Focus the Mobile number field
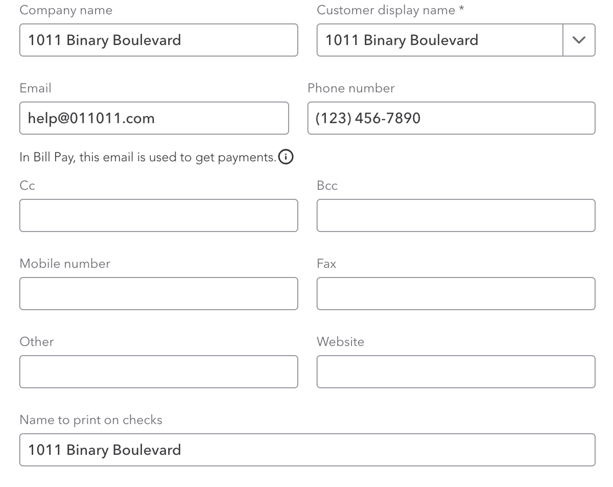This screenshot has width=613, height=487. (158, 293)
